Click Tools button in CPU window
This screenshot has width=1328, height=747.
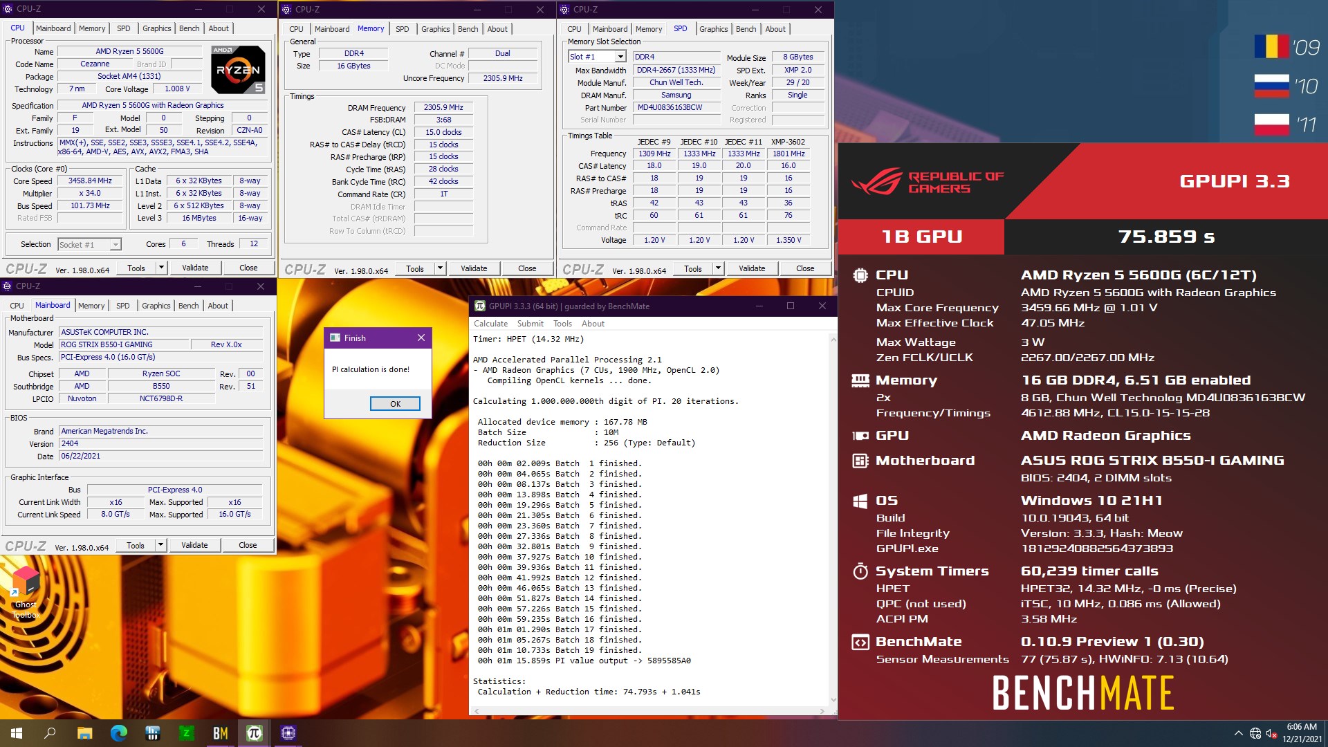point(136,268)
